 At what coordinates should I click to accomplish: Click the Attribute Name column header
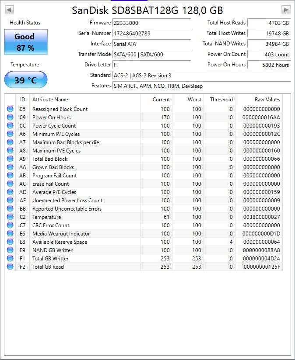click(x=85, y=100)
